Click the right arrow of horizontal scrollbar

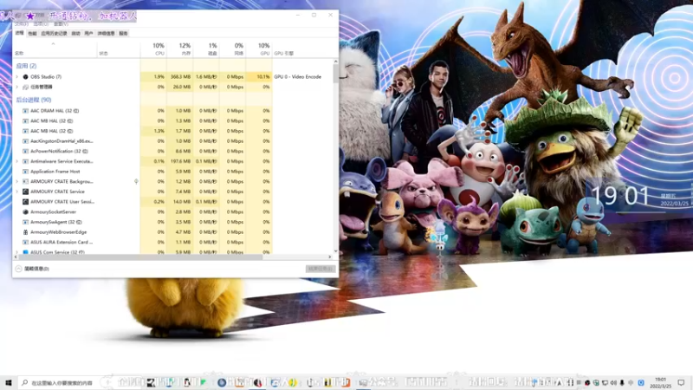click(330, 257)
